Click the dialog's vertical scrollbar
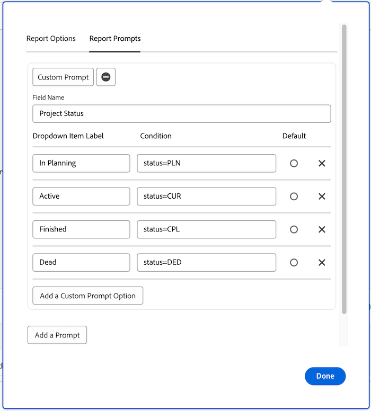The image size is (371, 411). pyautogui.click(x=344, y=169)
